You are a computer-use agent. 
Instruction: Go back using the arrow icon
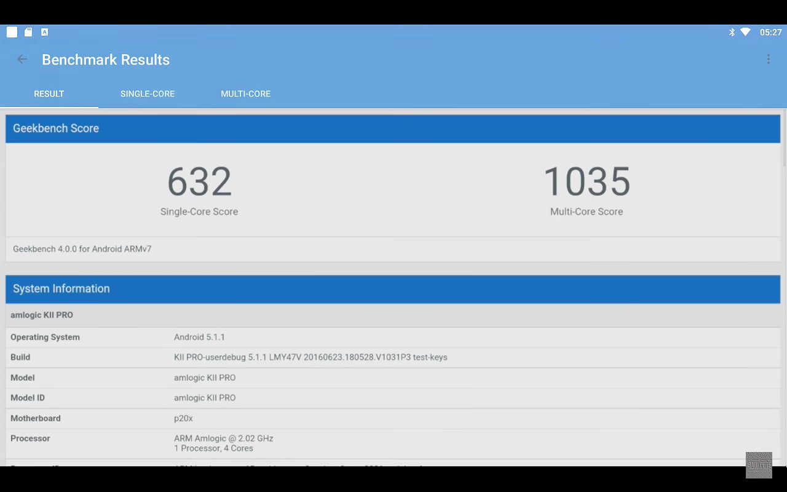[x=22, y=60]
